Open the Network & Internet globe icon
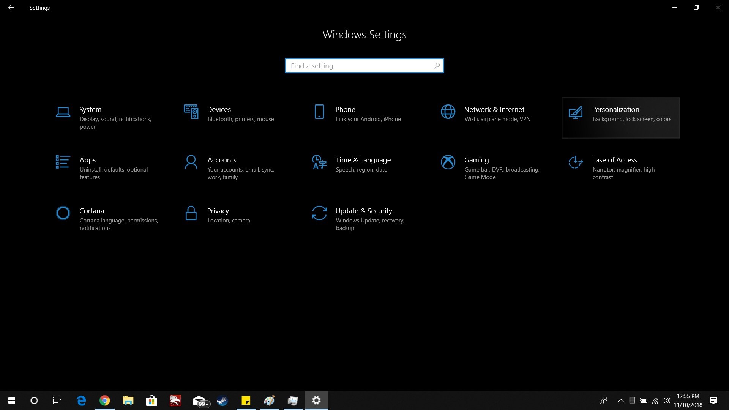Screen dimensions: 729x410 (x=448, y=112)
